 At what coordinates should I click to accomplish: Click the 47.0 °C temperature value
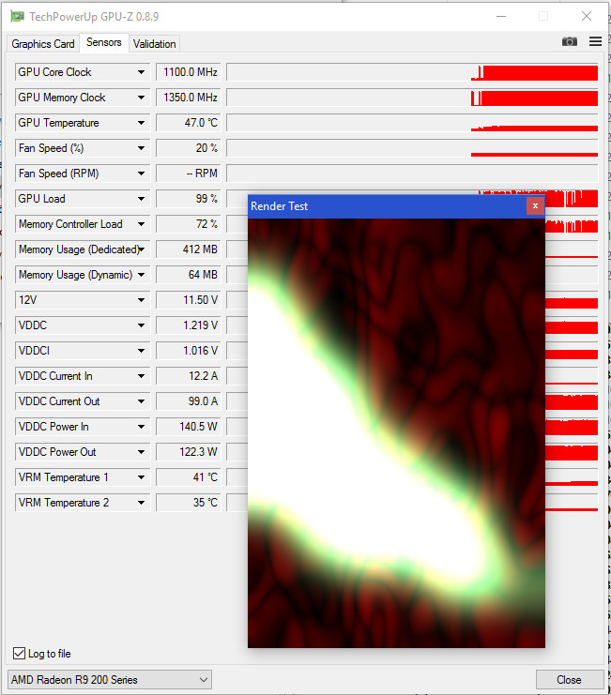tap(189, 122)
